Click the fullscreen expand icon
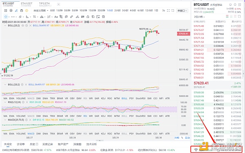This screenshot has height=153, width=245. pyautogui.click(x=168, y=11)
